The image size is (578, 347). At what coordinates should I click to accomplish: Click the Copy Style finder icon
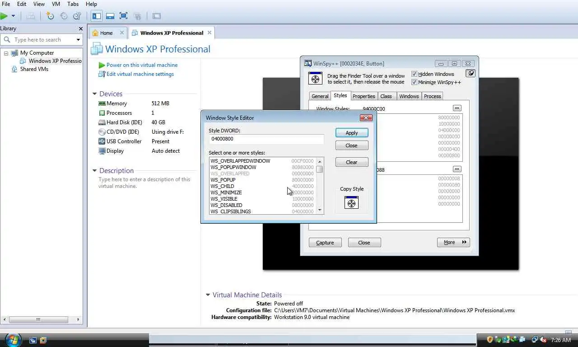point(351,203)
